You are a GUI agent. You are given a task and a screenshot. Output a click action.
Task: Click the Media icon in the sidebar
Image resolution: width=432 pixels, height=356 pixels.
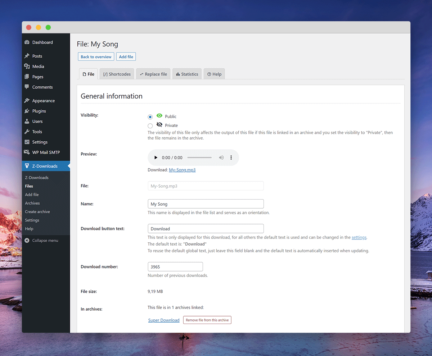tap(27, 67)
